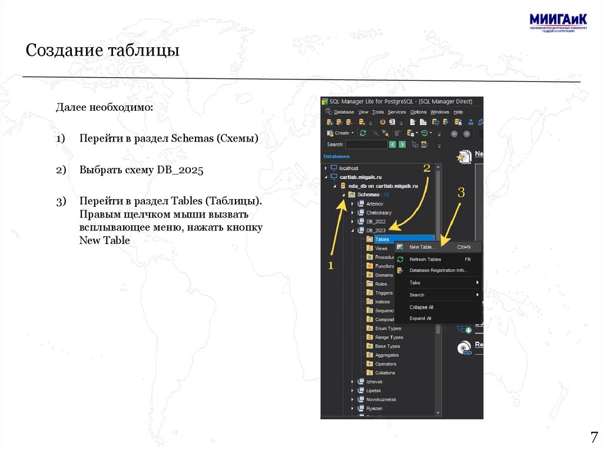The width and height of the screenshot is (603, 452).
Task: Click the disc with link icon
Action: point(464,348)
